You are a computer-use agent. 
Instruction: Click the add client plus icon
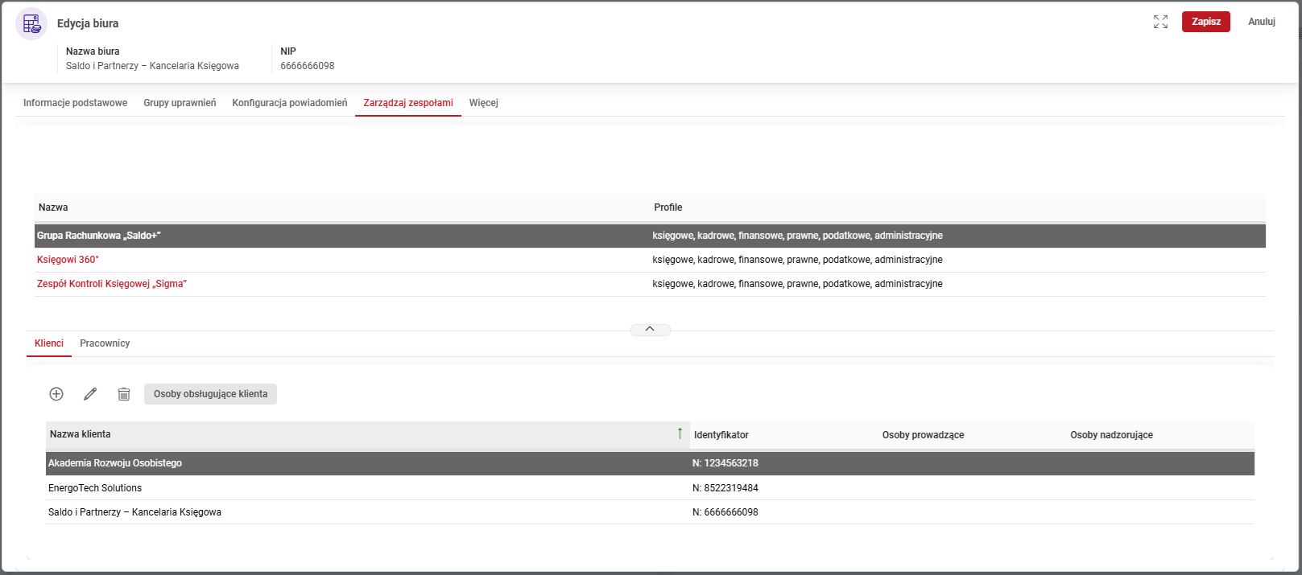pyautogui.click(x=56, y=394)
